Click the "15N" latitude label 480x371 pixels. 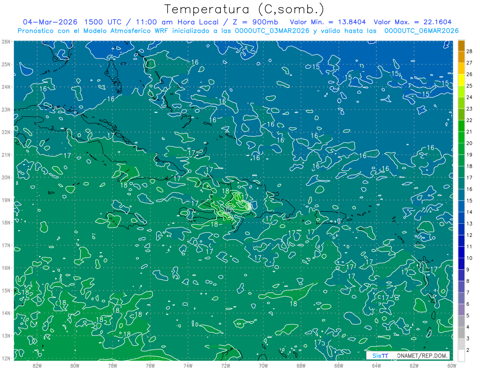point(6,290)
